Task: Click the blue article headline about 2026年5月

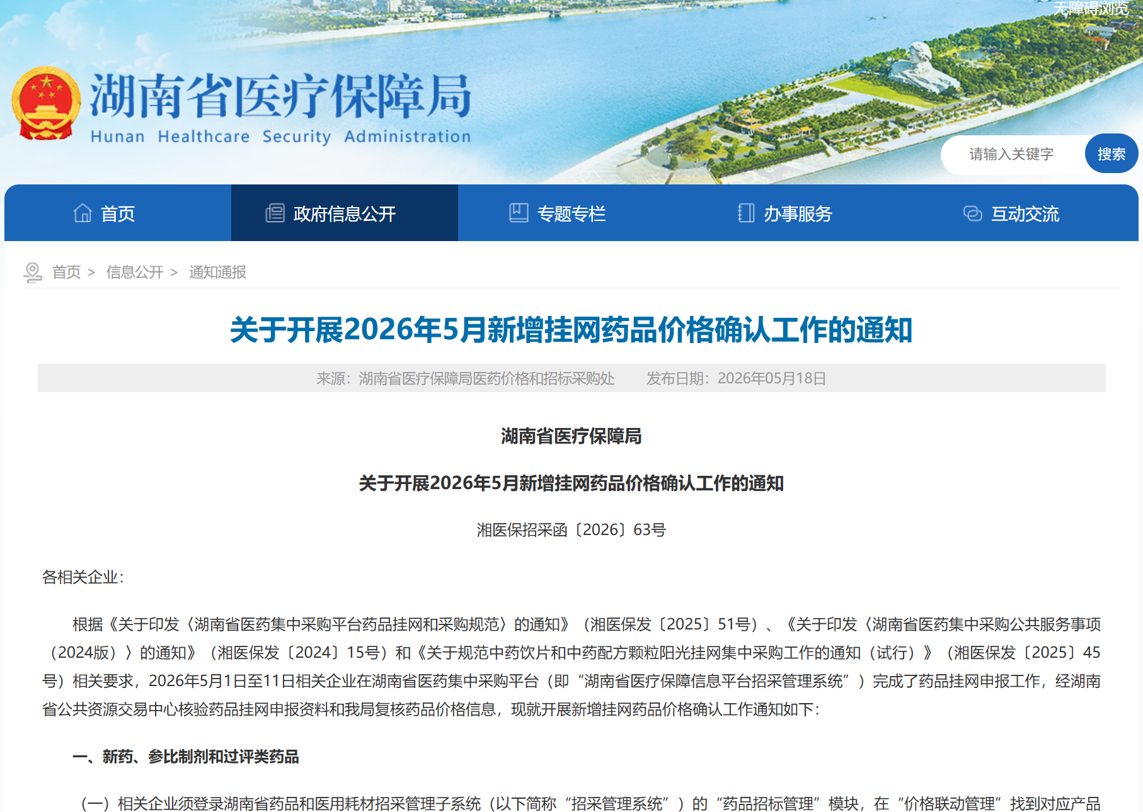Action: click(571, 330)
